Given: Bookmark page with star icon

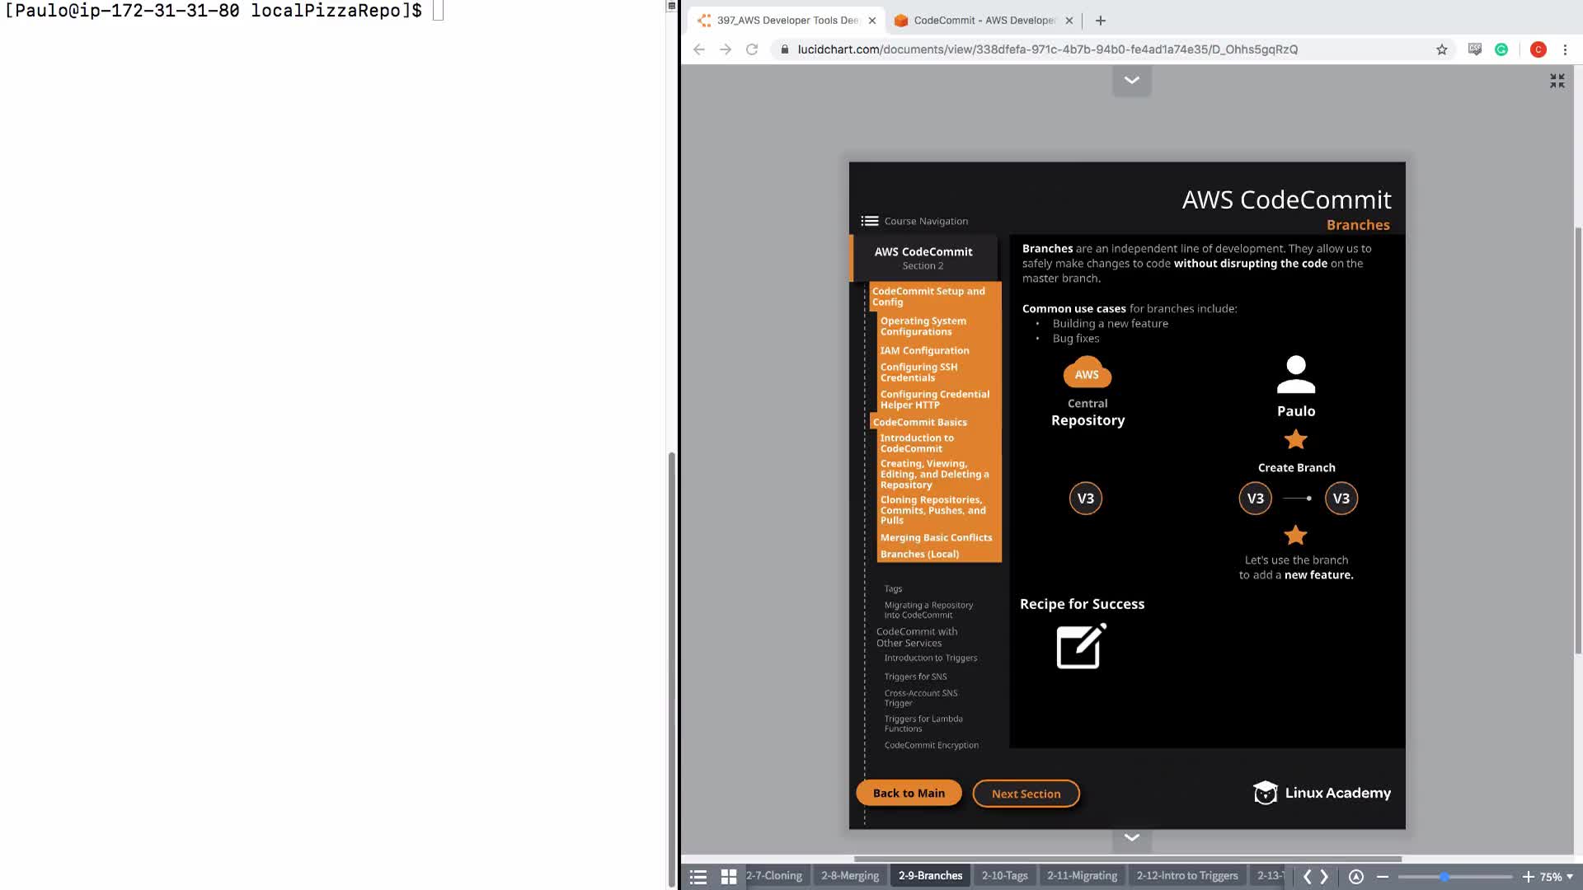Looking at the screenshot, I should tap(1441, 49).
